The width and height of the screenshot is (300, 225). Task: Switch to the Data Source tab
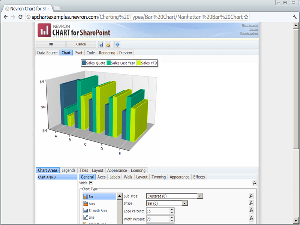point(47,53)
